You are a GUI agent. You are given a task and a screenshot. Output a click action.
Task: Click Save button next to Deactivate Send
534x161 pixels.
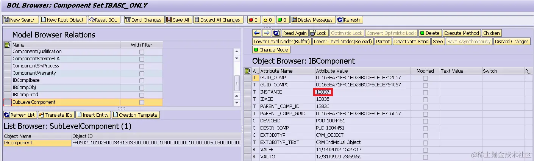pos(438,41)
